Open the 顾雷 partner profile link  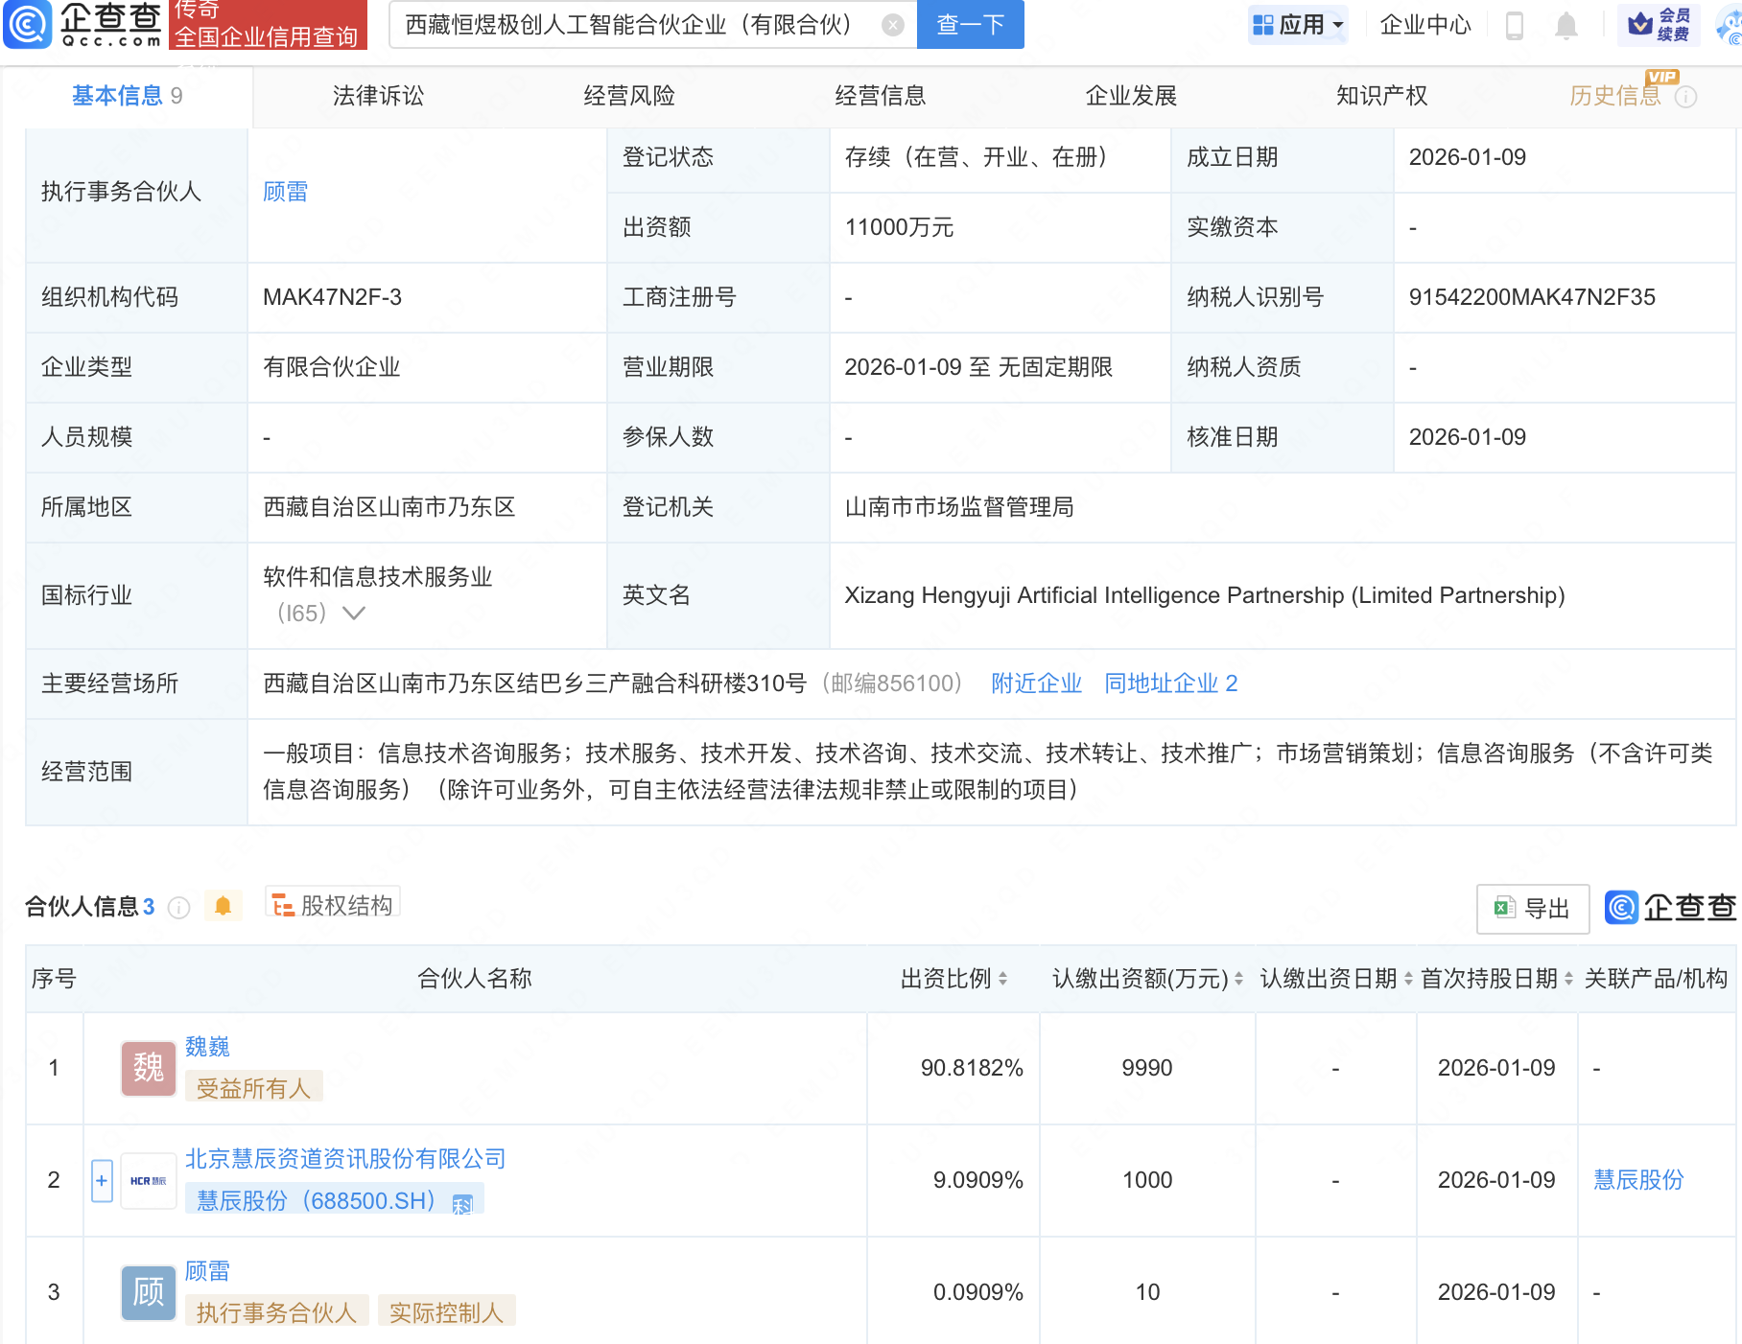click(284, 191)
